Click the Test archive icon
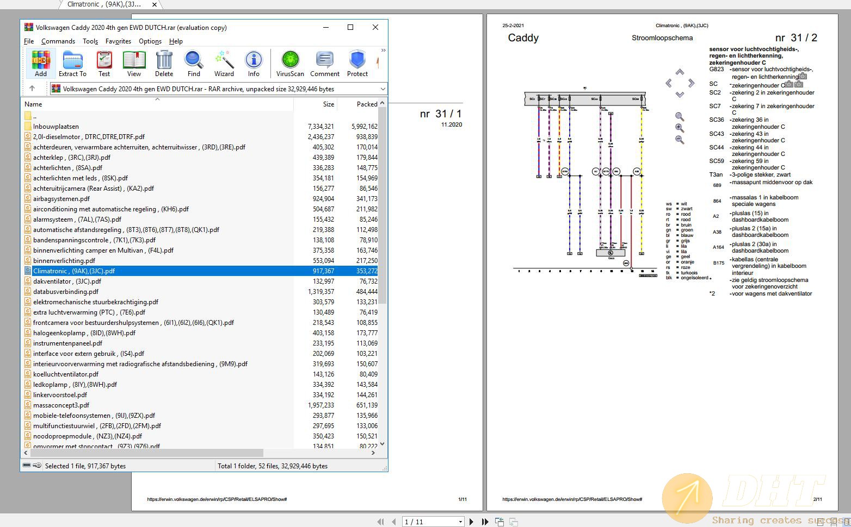Screen dimensions: 851x527 coord(104,63)
